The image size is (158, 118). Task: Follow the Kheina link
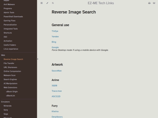point(55,111)
